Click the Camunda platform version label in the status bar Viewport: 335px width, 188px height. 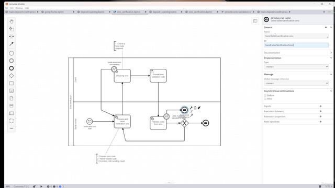click(21, 186)
